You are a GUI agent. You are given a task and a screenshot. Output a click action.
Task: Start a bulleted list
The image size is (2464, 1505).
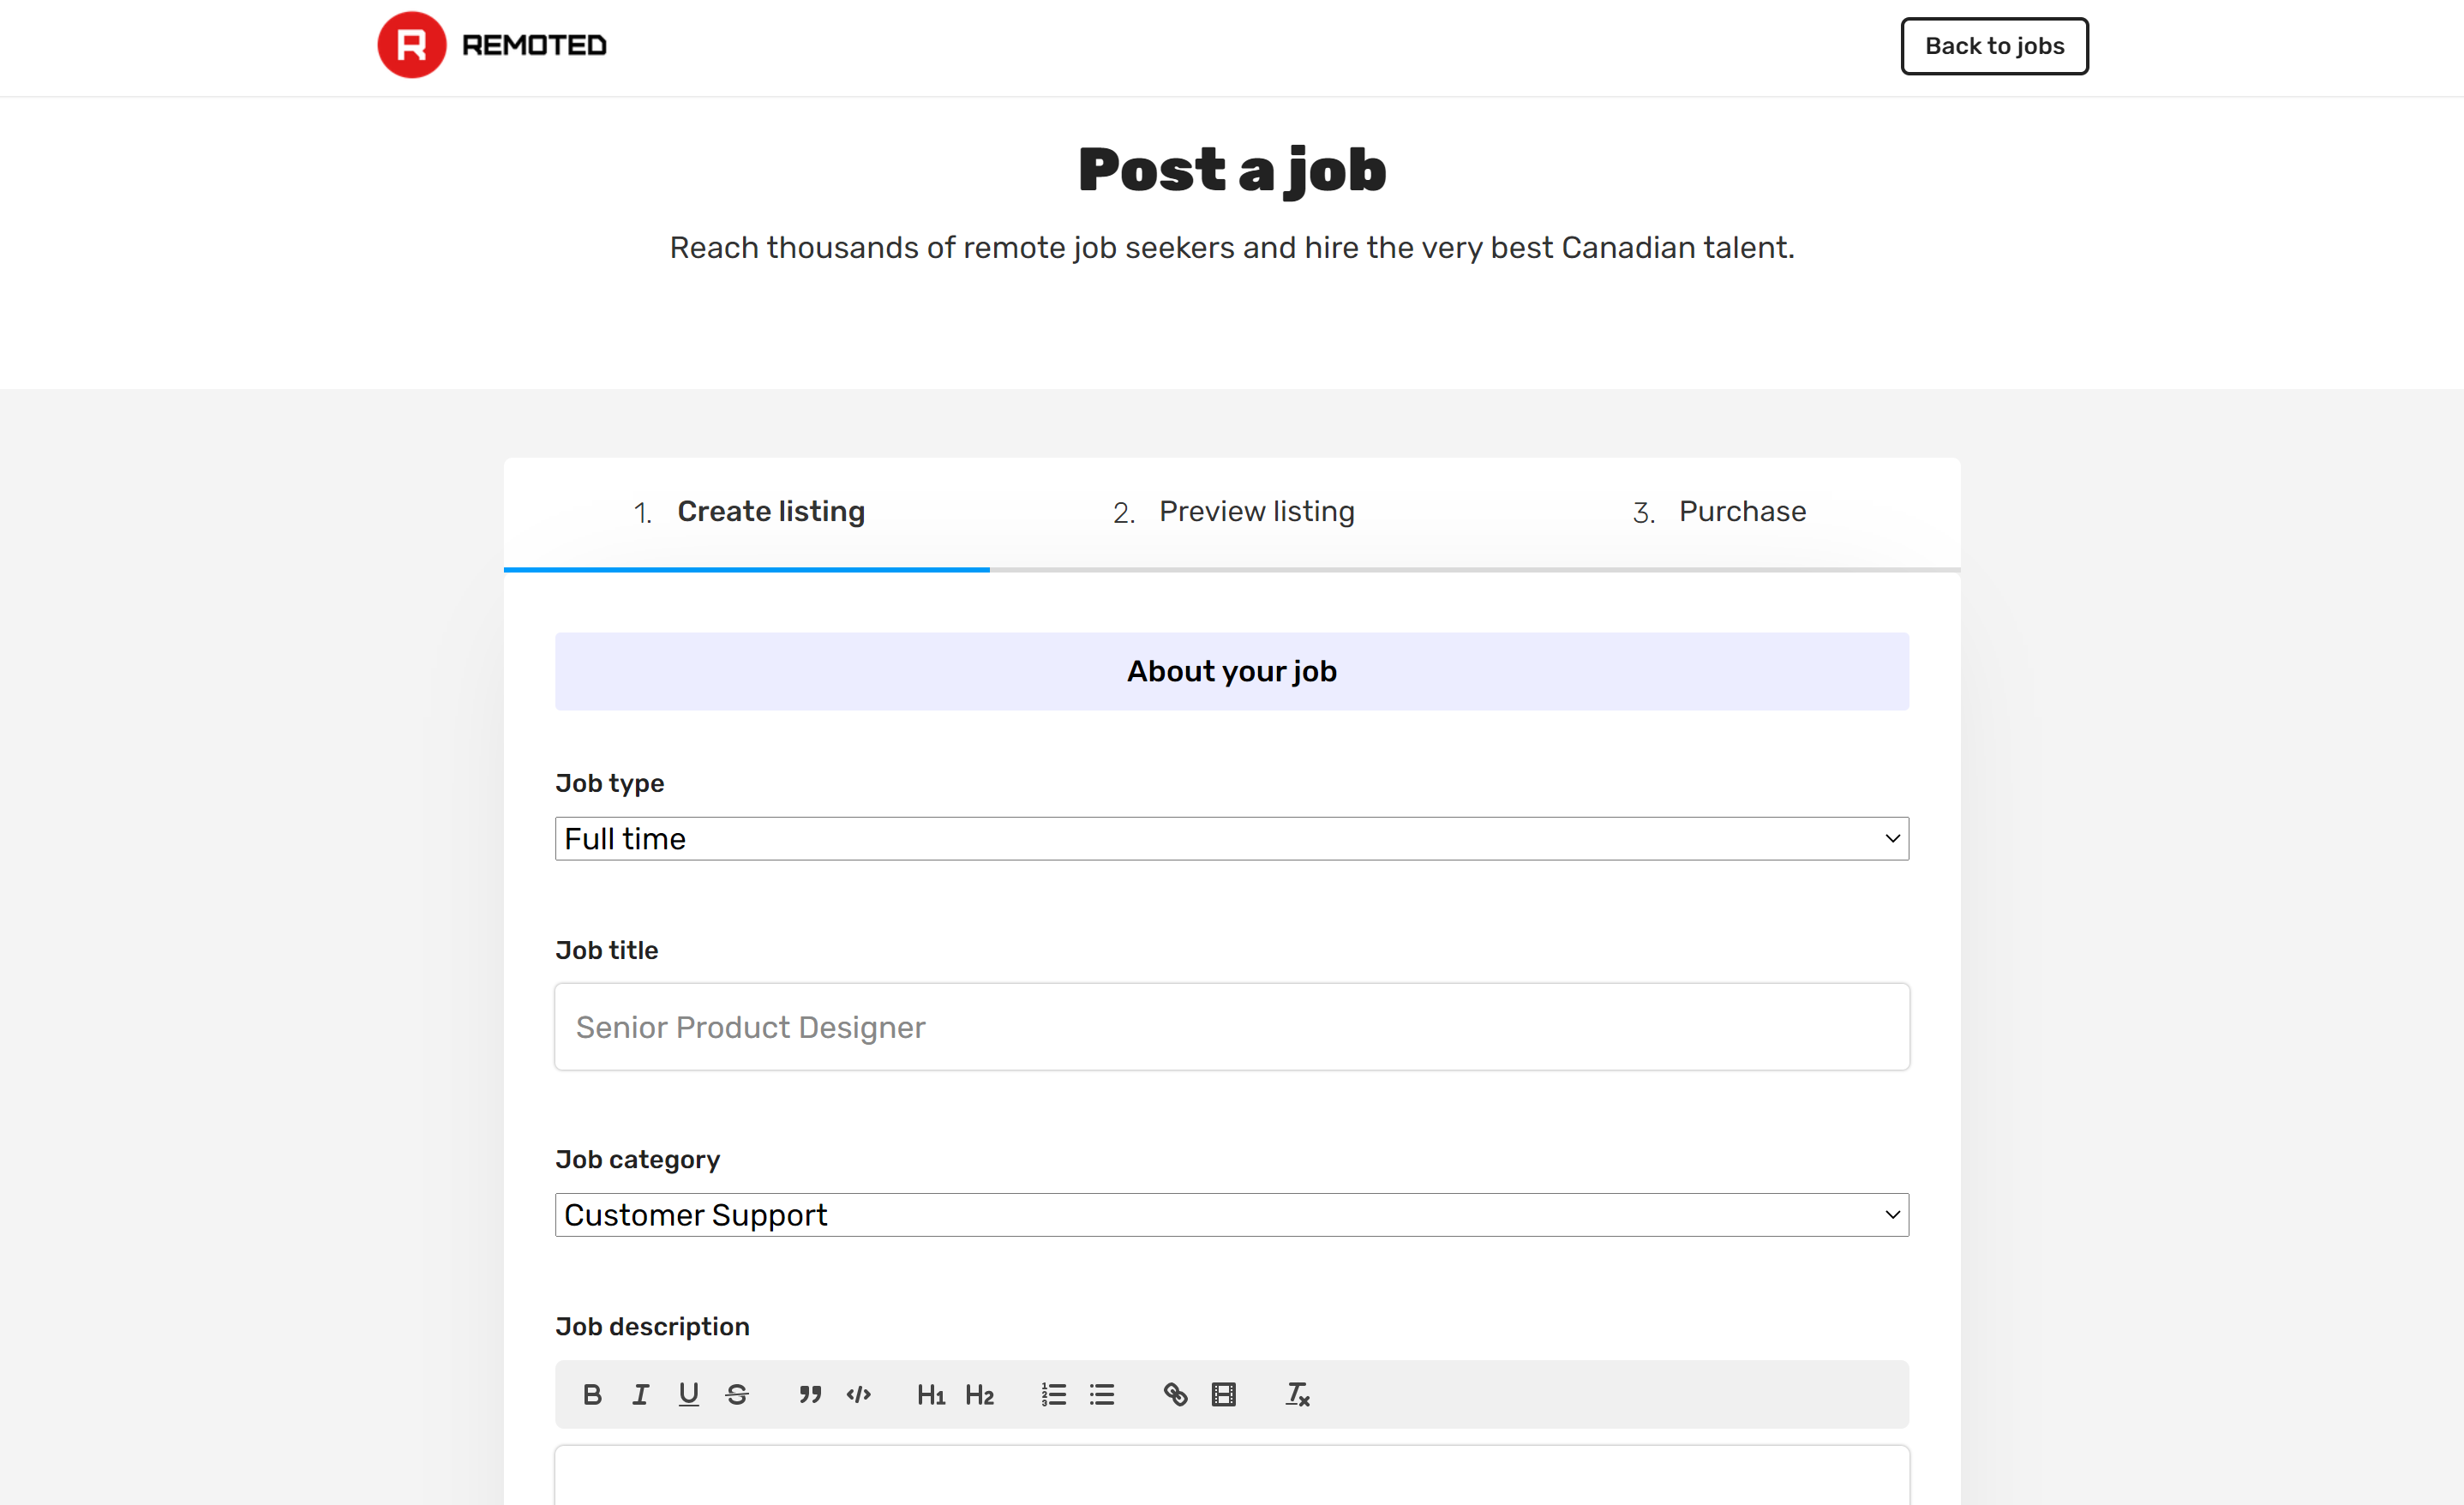1101,1394
